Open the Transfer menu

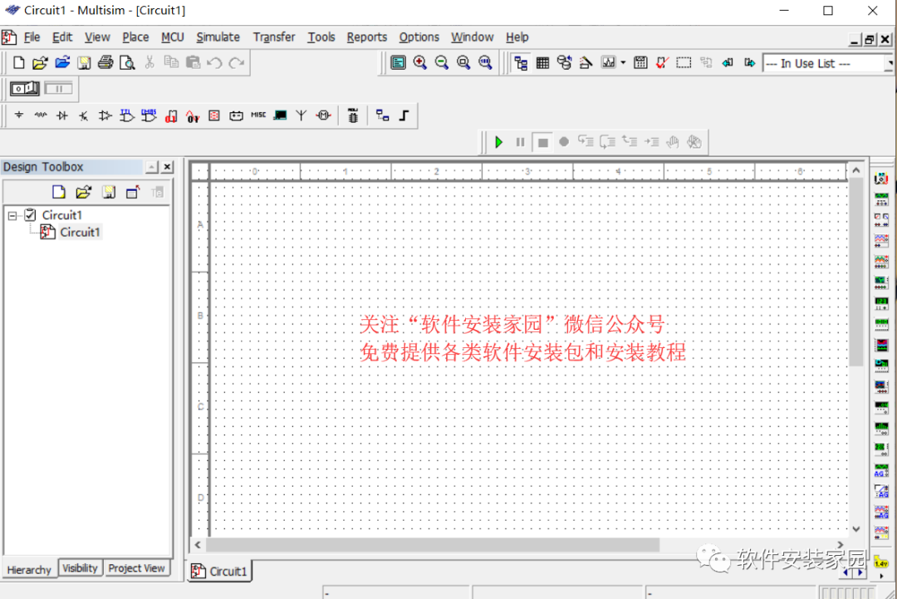274,37
